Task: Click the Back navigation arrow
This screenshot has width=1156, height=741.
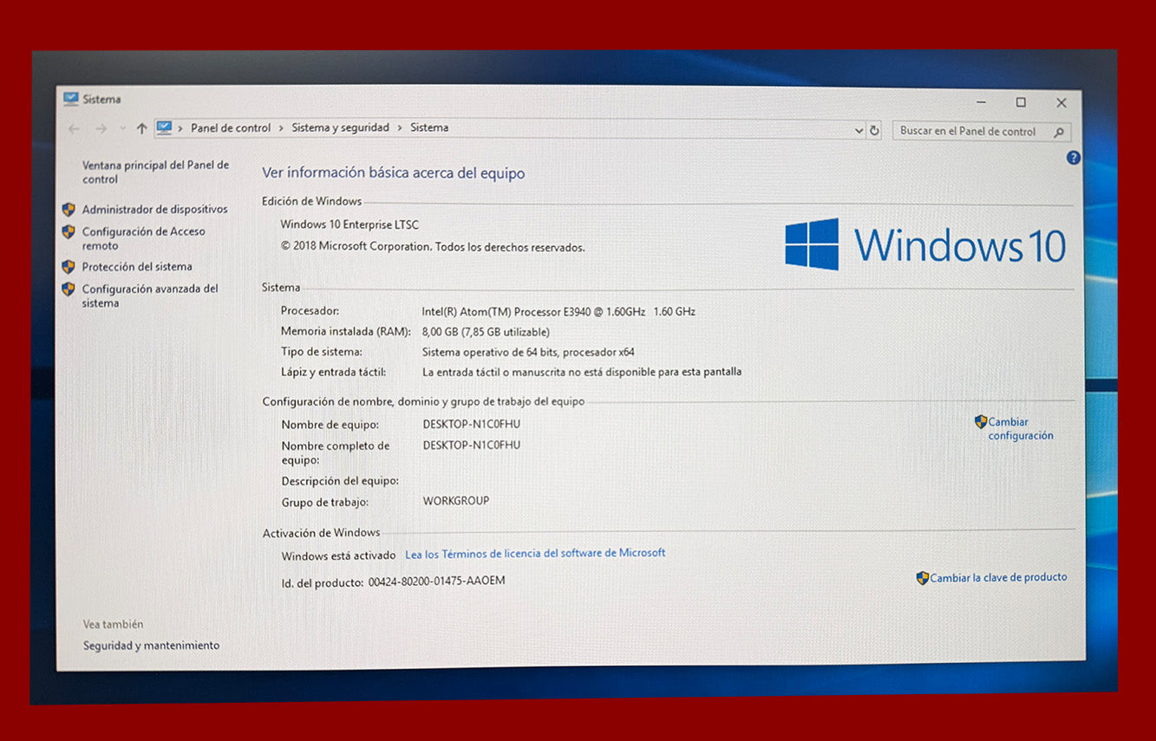Action: [74, 128]
